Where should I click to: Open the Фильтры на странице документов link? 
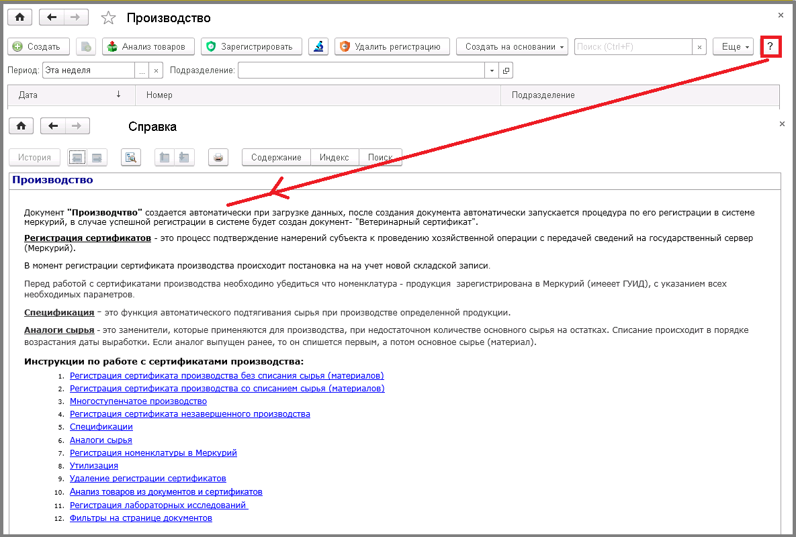(140, 518)
